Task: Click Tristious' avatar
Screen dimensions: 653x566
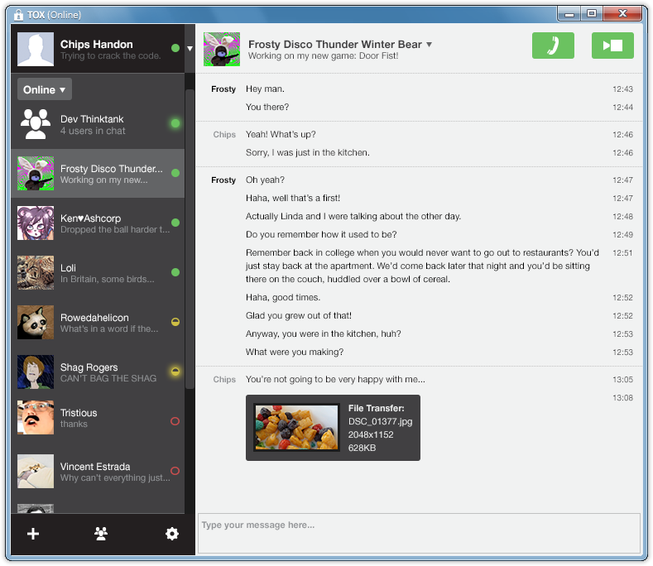Action: point(36,417)
